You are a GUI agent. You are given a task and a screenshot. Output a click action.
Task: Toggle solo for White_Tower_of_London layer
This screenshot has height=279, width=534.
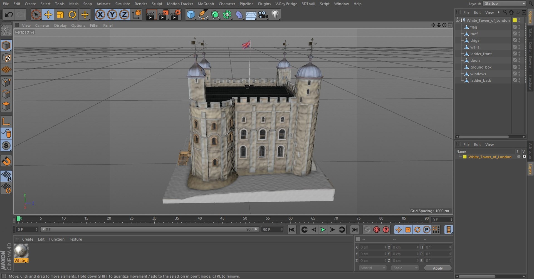click(x=519, y=157)
